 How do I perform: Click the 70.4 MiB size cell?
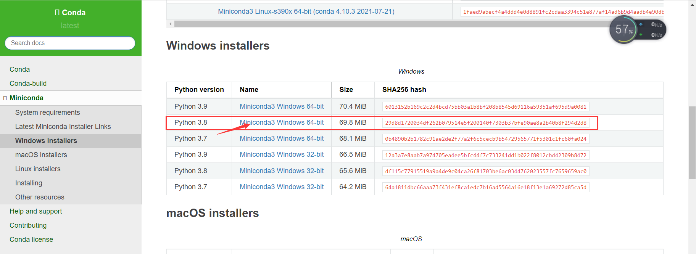pyautogui.click(x=353, y=106)
